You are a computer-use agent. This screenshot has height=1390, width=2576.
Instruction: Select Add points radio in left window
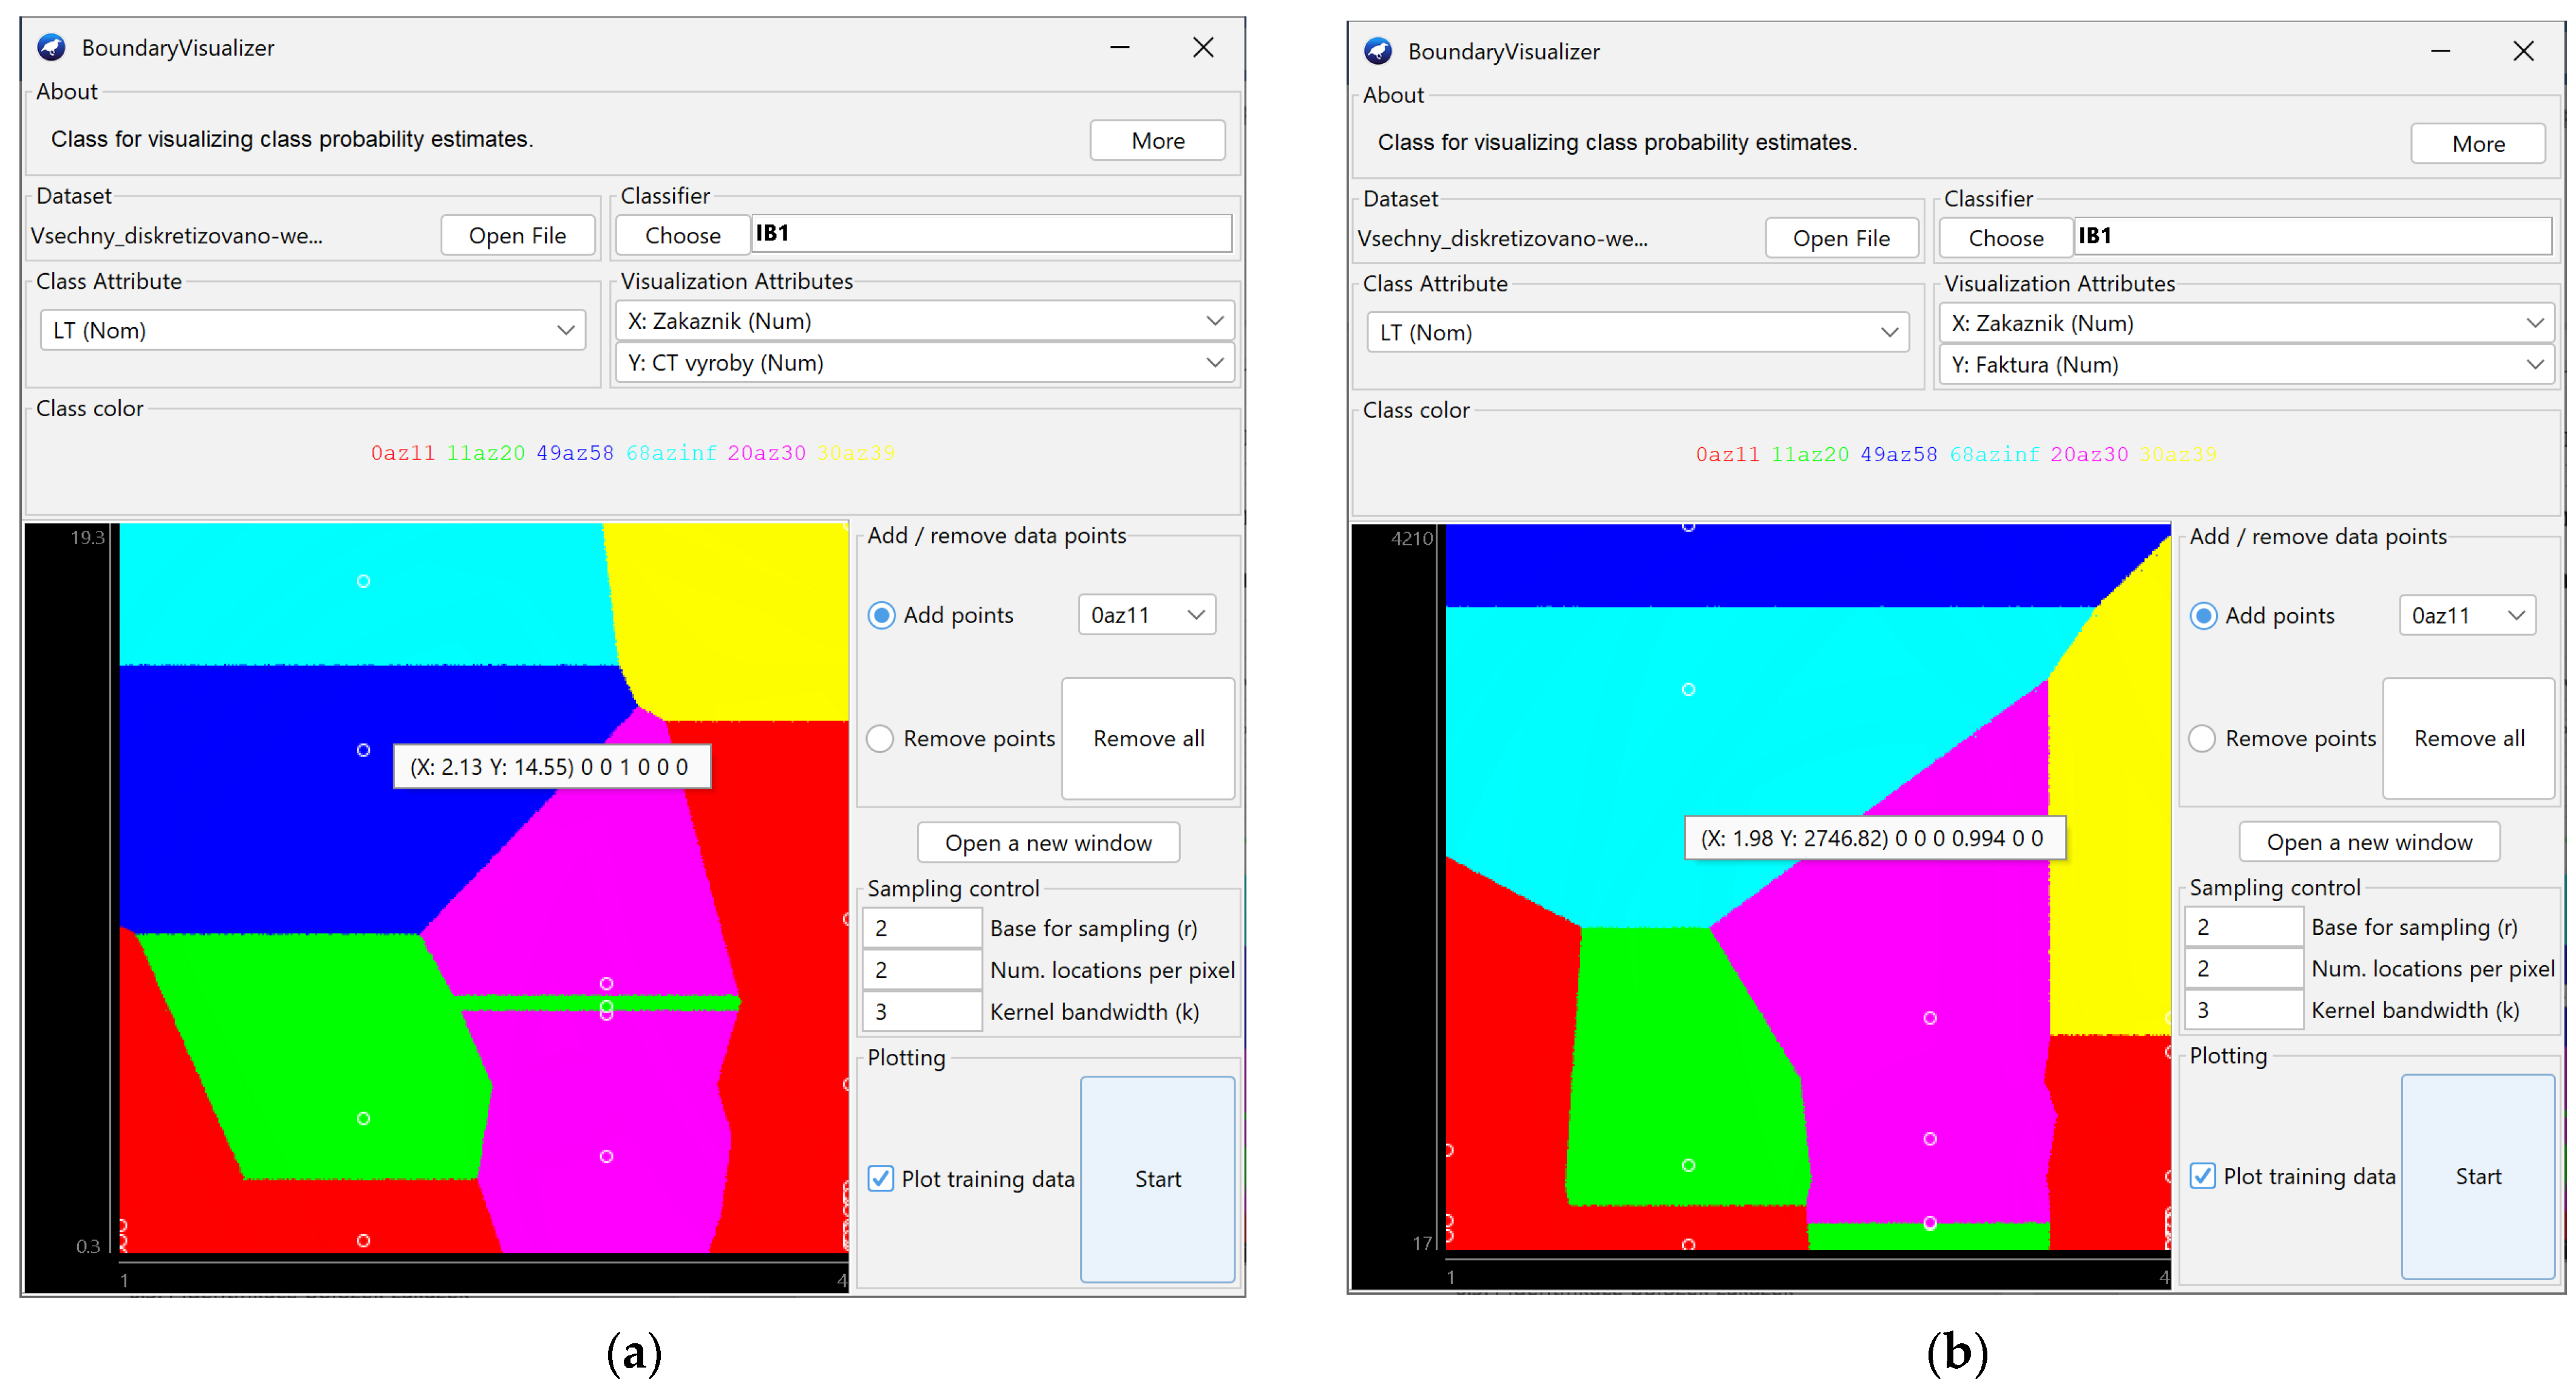coord(881,615)
